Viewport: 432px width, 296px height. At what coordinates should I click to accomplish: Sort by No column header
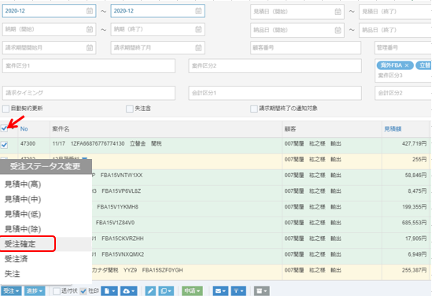[x=24, y=128]
